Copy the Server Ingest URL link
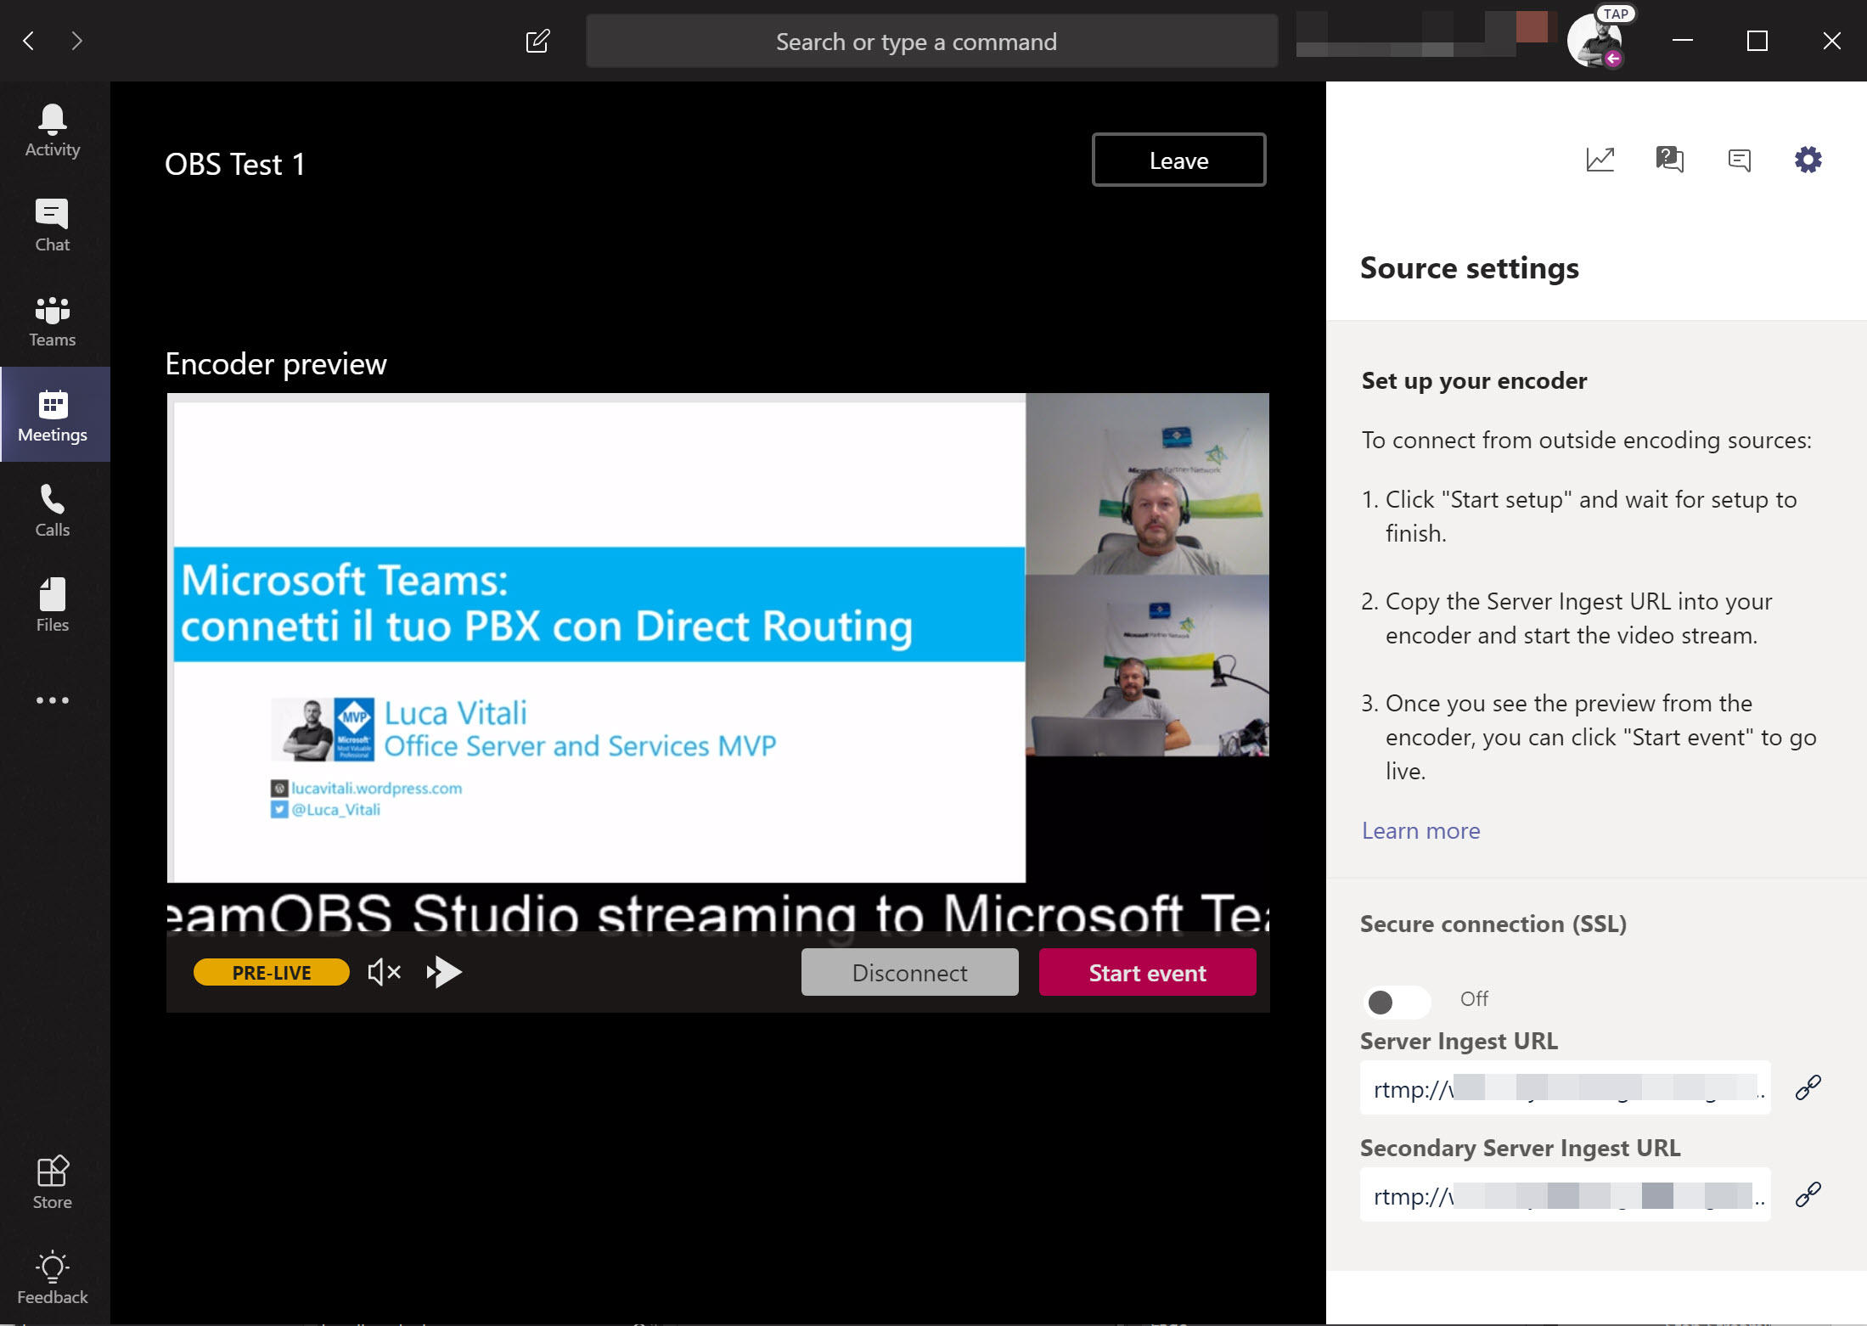The width and height of the screenshot is (1867, 1326). click(x=1808, y=1087)
